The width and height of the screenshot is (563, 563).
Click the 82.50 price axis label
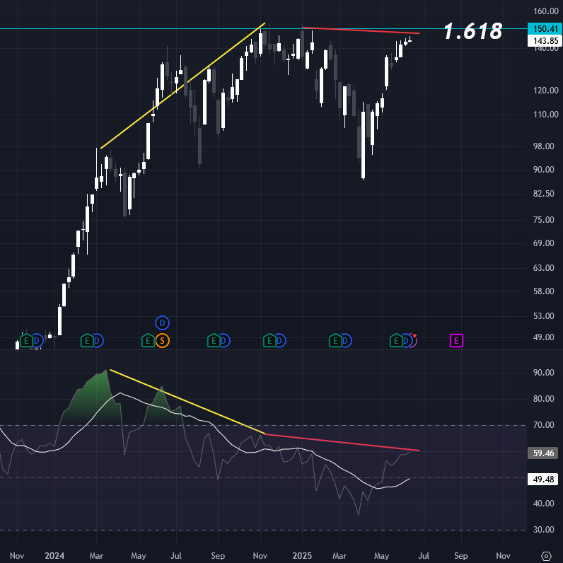pyautogui.click(x=544, y=194)
